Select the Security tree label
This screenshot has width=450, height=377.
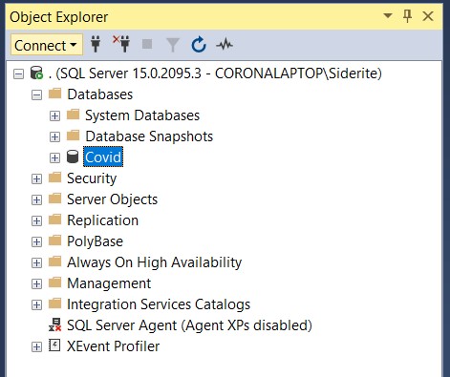click(92, 178)
